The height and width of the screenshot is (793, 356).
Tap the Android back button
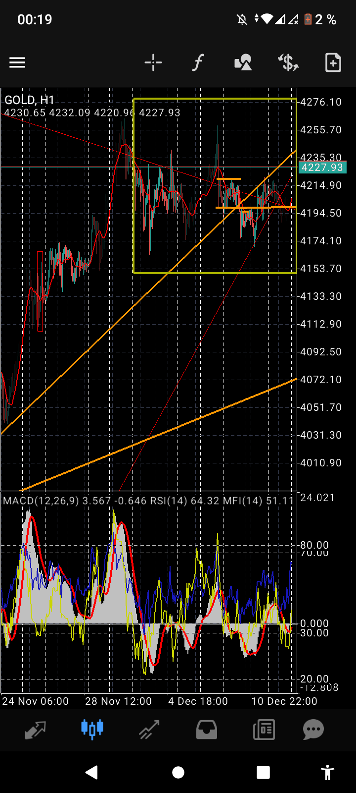[91, 772]
